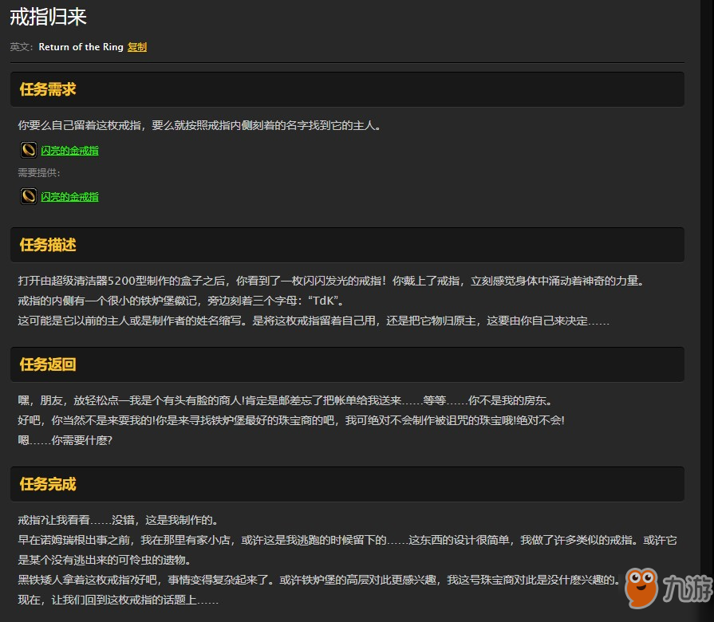714x622 pixels.
Task: Click the page title 戒指归来
Action: pyautogui.click(x=49, y=17)
